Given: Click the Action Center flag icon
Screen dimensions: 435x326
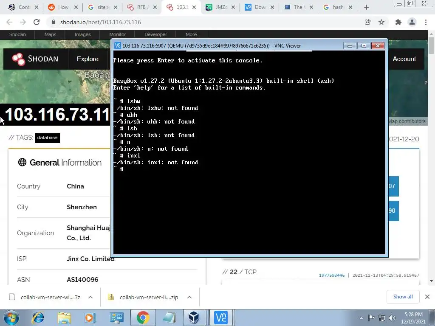Looking at the screenshot, I should coord(371,318).
